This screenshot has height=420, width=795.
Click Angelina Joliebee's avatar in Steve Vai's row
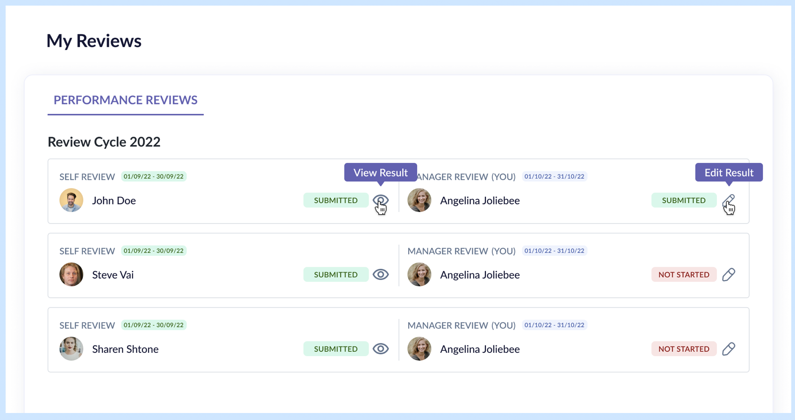[419, 274]
